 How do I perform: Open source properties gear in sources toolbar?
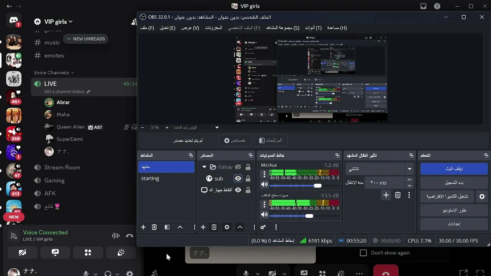click(227, 227)
